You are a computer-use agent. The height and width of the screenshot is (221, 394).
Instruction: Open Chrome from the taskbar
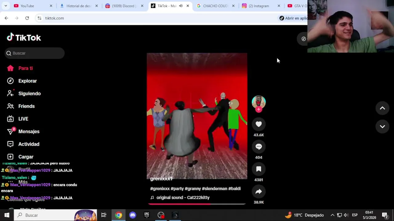point(119,215)
